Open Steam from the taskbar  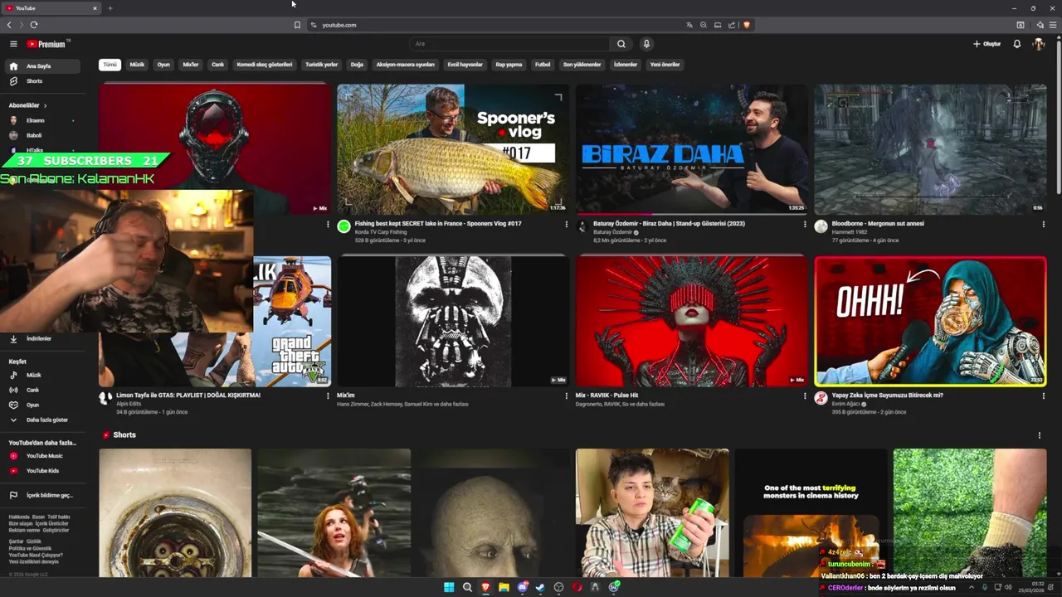tap(540, 587)
